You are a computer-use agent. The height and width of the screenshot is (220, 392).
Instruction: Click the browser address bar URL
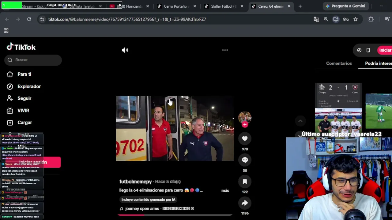pos(127,19)
